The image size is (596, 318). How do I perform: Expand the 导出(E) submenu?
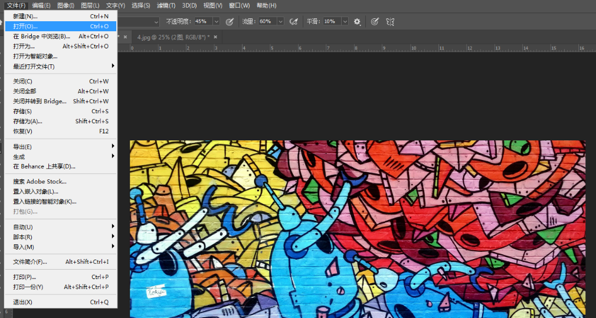click(x=113, y=146)
